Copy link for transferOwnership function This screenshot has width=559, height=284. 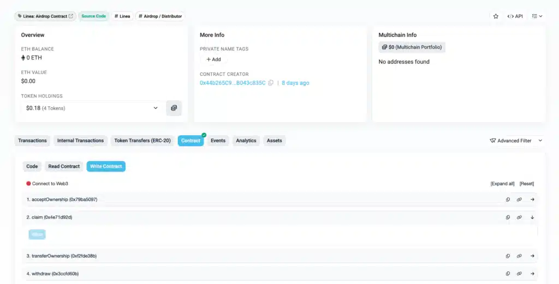tap(519, 256)
